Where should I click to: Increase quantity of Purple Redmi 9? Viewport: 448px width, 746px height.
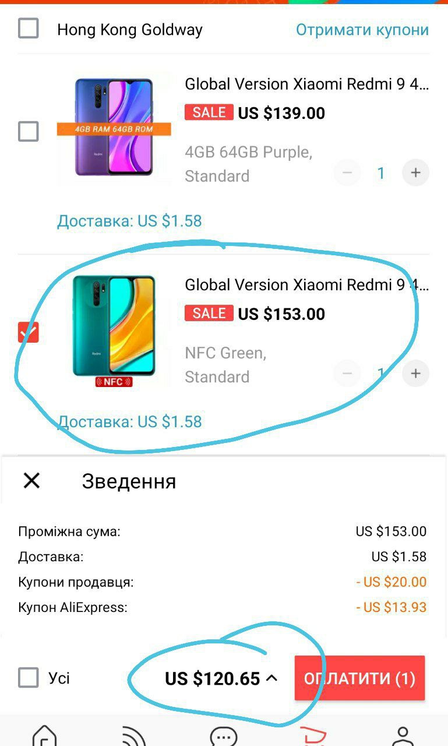pyautogui.click(x=415, y=173)
